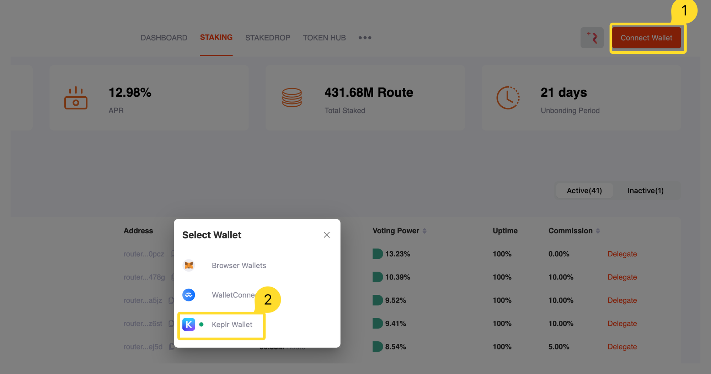Click the MetaMask Browser Wallets icon
This screenshot has height=374, width=711.
tap(189, 265)
